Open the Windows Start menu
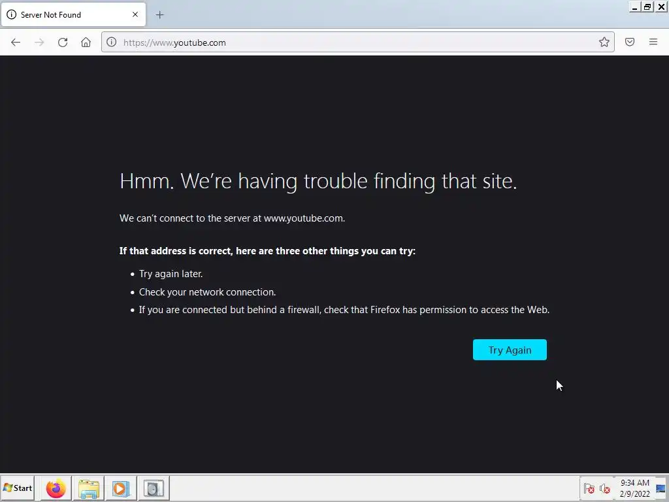 pos(18,488)
